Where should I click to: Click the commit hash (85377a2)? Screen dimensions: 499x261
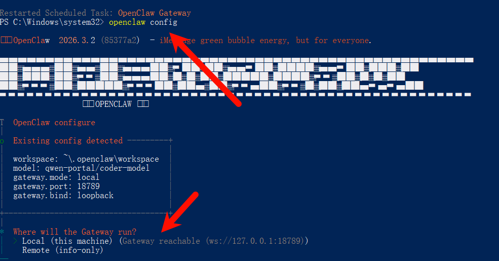120,41
